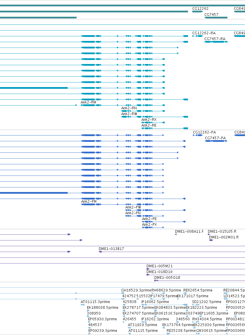Click the CG7457 gene label

pyautogui.click(x=211, y=14)
